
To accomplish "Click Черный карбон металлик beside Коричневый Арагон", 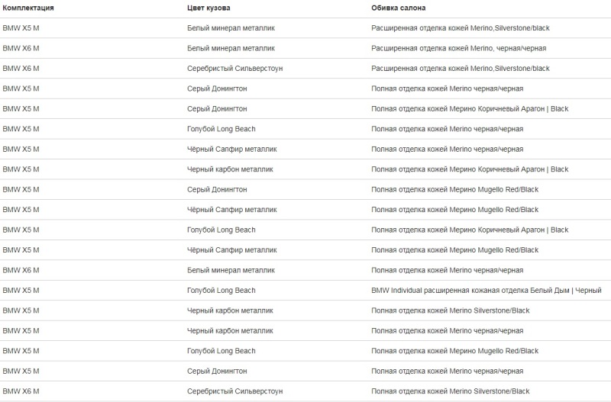I will [230, 169].
